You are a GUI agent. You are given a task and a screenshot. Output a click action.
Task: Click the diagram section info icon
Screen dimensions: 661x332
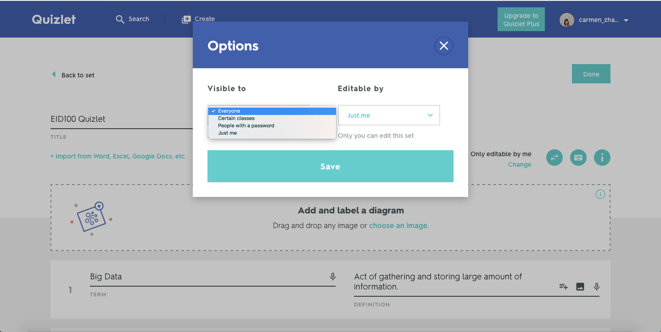pyautogui.click(x=600, y=194)
